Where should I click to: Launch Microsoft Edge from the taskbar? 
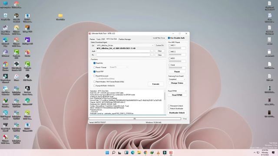132,153
